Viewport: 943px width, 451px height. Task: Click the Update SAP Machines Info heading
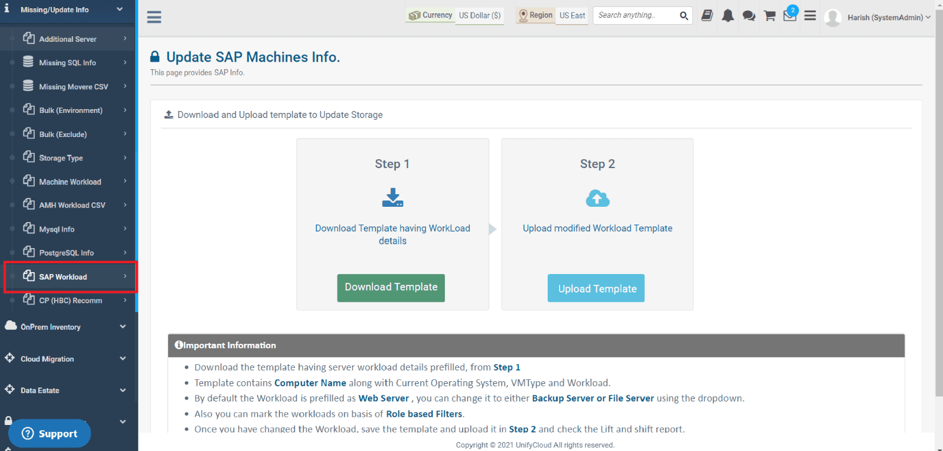[253, 57]
